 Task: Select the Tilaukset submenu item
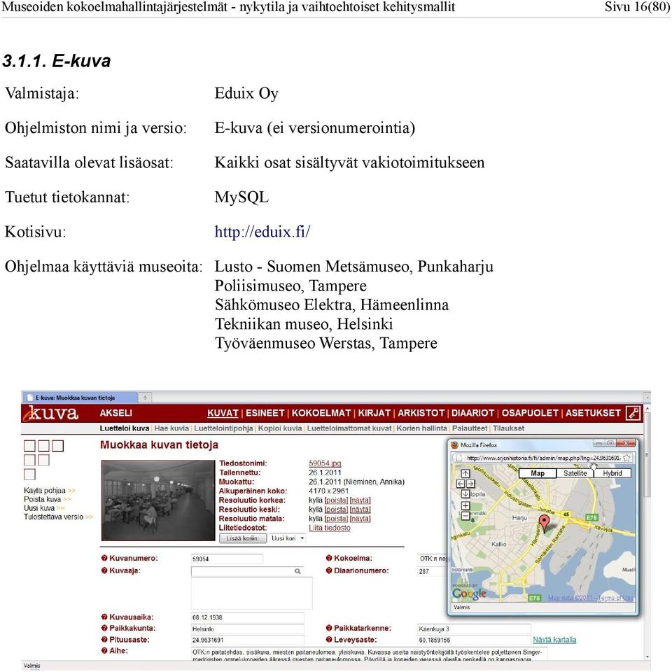[x=509, y=428]
